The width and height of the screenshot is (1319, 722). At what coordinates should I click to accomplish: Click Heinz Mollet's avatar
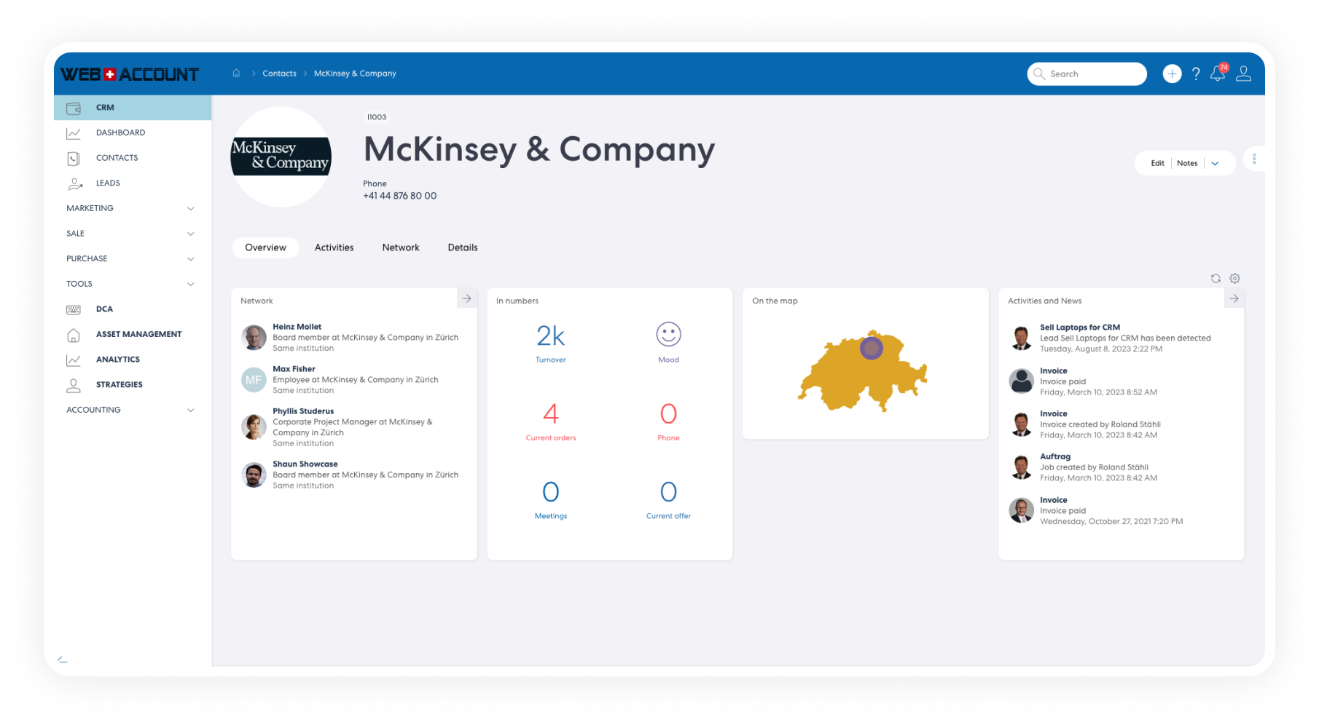254,338
